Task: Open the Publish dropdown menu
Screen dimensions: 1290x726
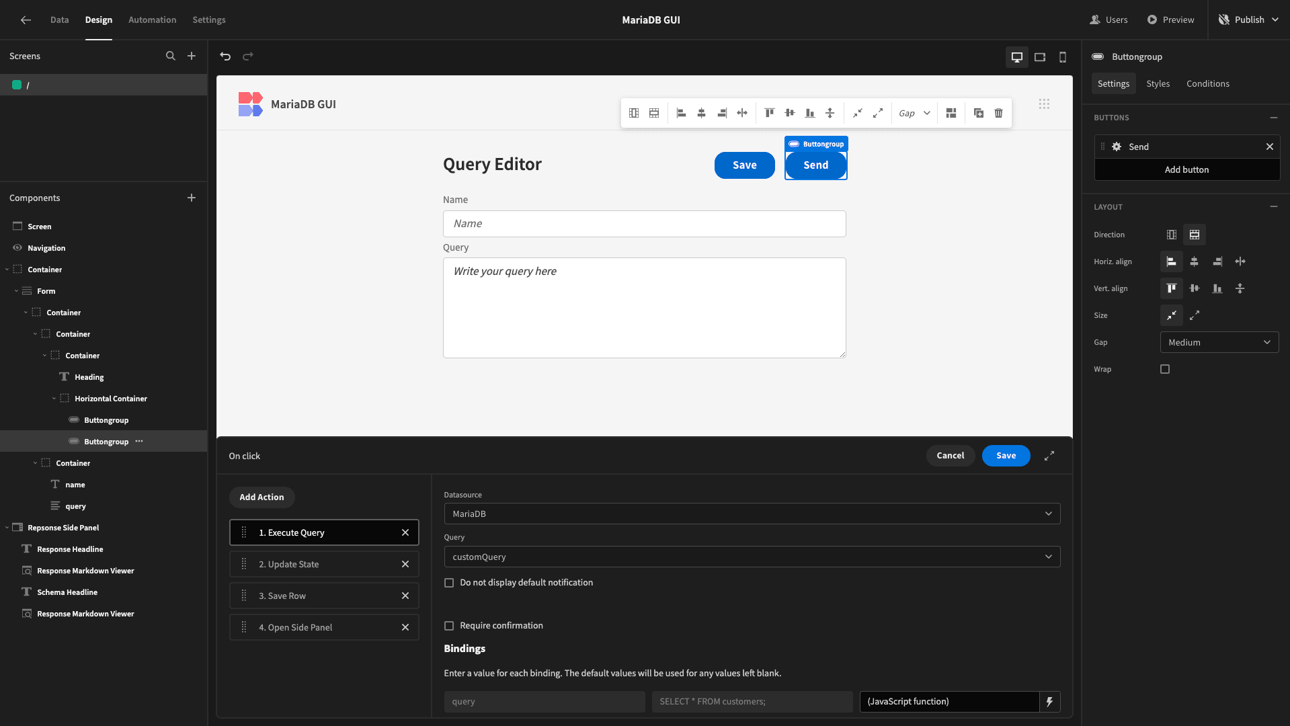Action: tap(1250, 19)
